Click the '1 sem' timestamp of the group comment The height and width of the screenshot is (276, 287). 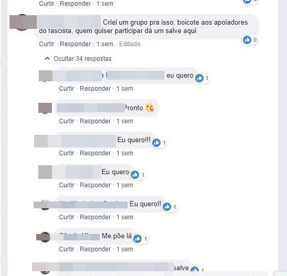tap(105, 44)
